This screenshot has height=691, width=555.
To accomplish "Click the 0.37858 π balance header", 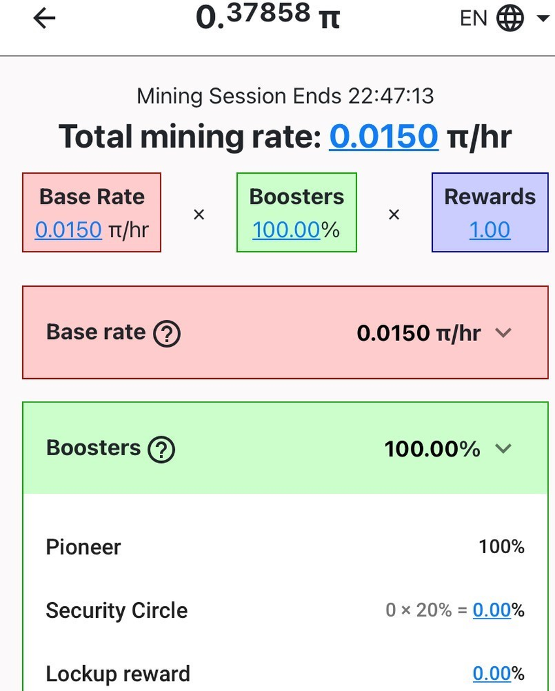I will [268, 17].
